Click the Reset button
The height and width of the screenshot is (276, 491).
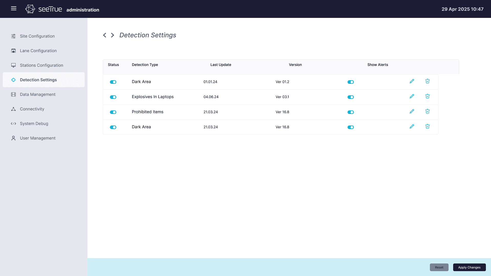click(439, 267)
